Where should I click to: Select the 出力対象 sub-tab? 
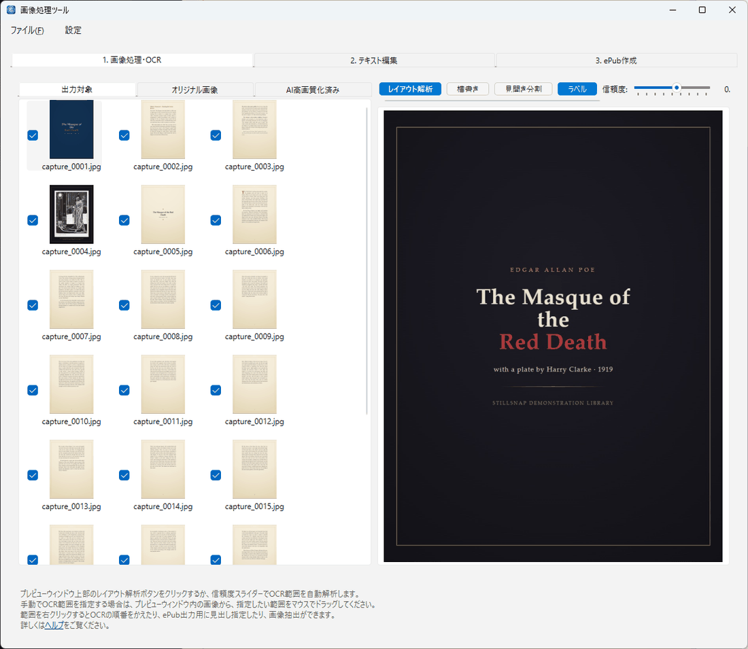(78, 90)
